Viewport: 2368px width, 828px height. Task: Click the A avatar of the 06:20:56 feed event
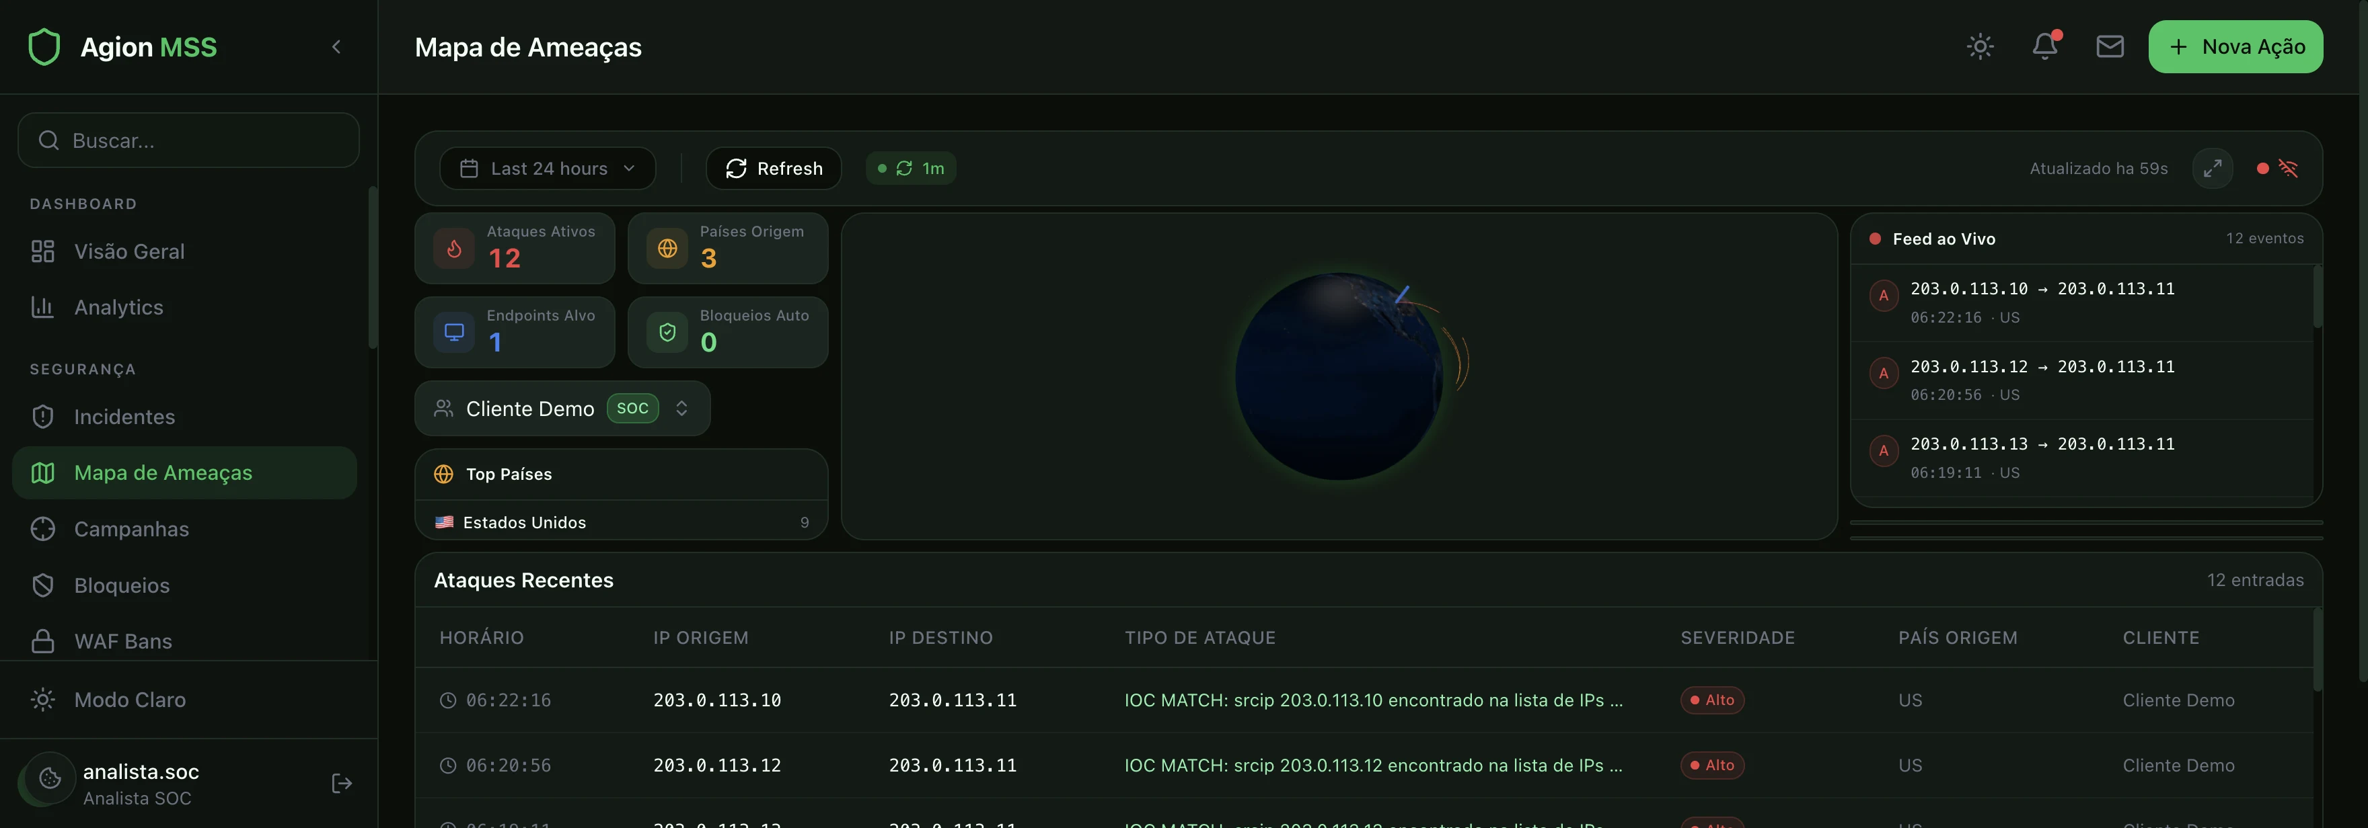1884,374
